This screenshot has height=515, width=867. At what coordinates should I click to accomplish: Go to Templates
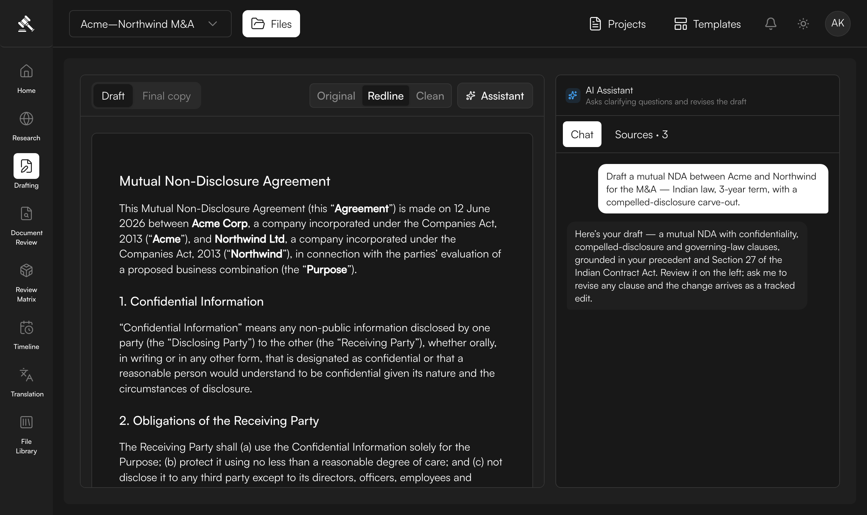707,24
